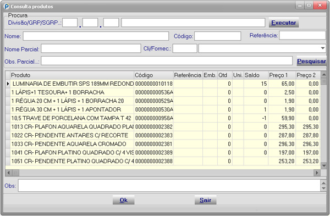Click Saldo cell showing -1

(256, 118)
